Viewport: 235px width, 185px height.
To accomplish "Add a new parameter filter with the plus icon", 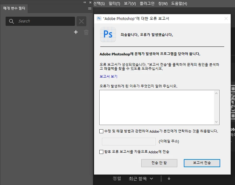I will [x=76, y=32].
